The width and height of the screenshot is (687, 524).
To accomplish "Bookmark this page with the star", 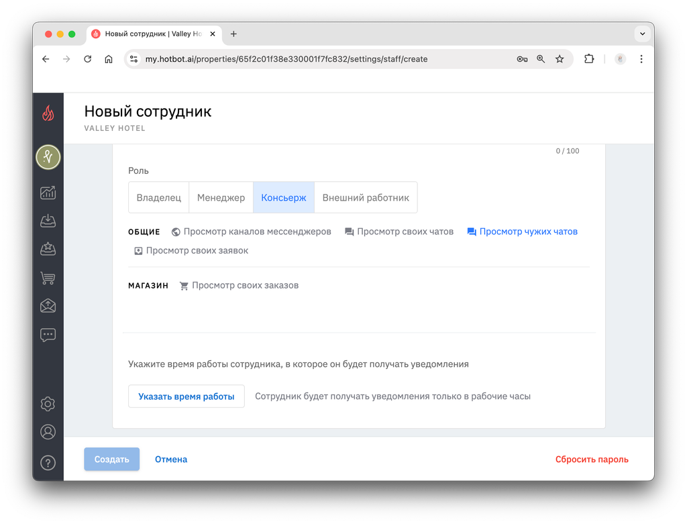I will point(560,59).
